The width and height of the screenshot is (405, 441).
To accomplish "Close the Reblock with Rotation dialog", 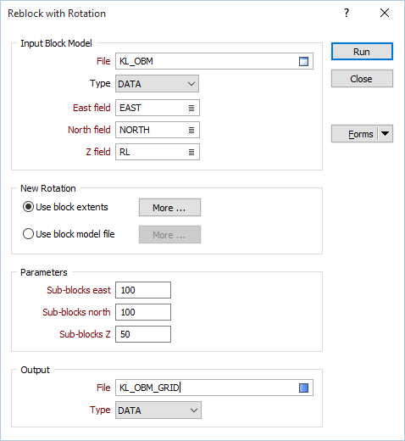I will tap(385, 13).
